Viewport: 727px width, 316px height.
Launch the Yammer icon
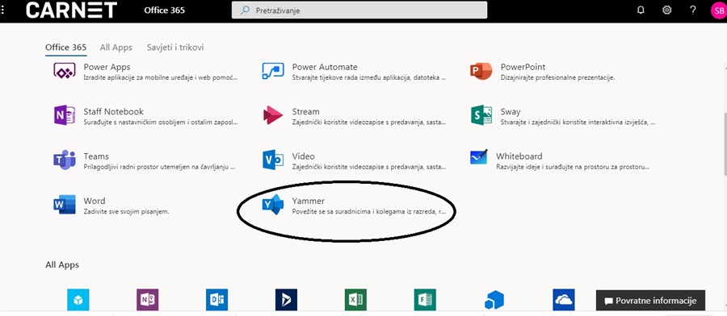click(x=273, y=205)
